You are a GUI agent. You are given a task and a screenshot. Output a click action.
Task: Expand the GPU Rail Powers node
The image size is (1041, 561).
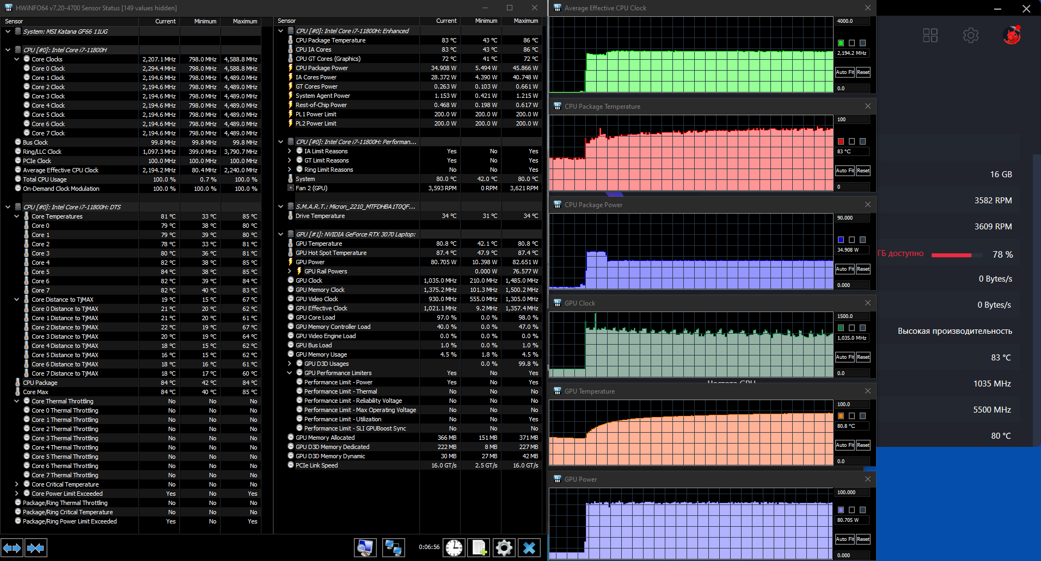290,271
